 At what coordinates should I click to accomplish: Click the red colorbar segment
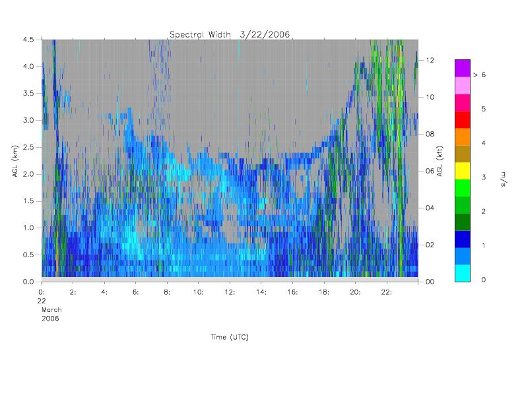[x=463, y=119]
